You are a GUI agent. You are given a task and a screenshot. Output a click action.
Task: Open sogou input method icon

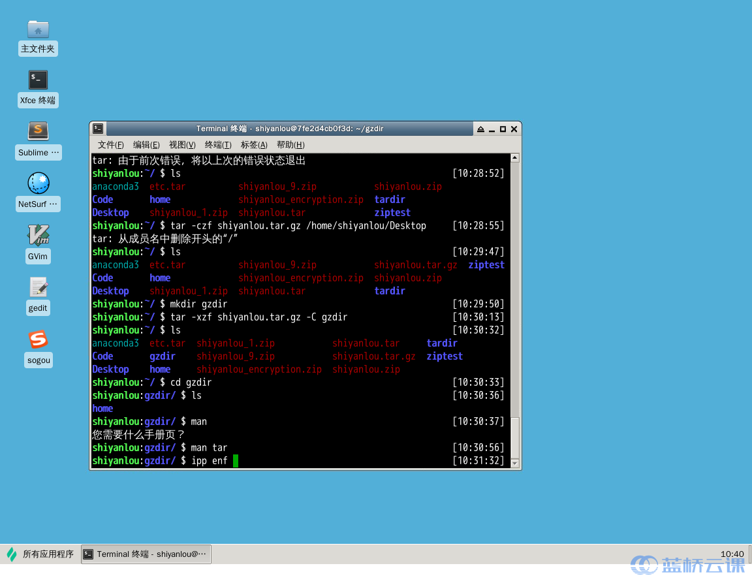38,340
